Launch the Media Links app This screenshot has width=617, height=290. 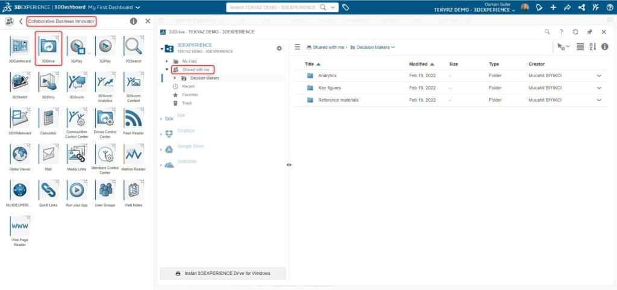pyautogui.click(x=77, y=154)
